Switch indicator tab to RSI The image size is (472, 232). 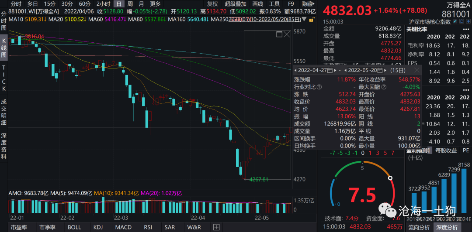148,227
